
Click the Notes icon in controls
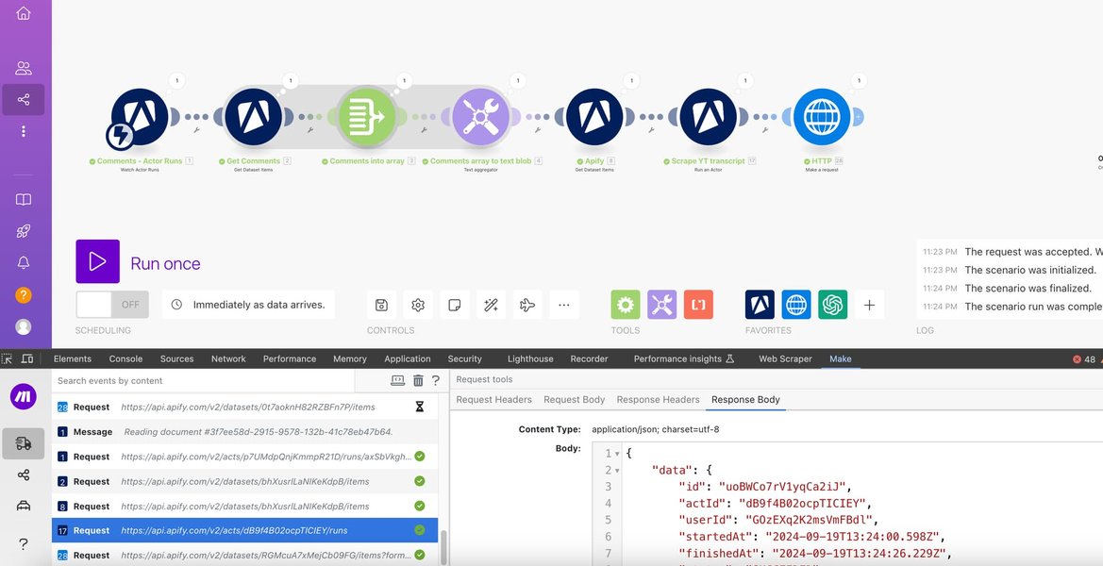[455, 305]
